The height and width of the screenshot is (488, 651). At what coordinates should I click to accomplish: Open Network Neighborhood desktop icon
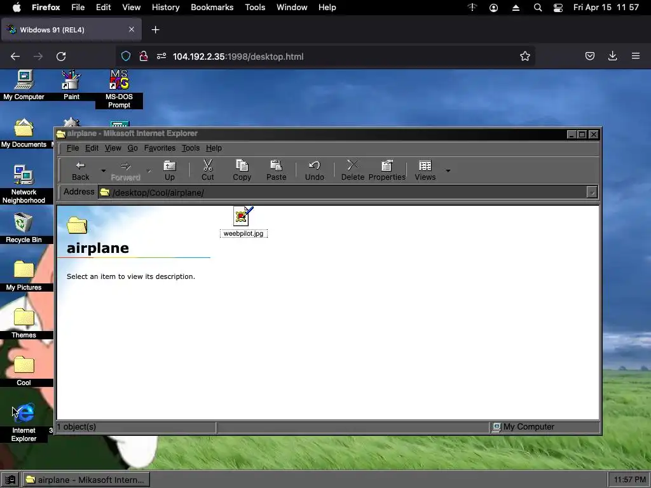point(24,184)
